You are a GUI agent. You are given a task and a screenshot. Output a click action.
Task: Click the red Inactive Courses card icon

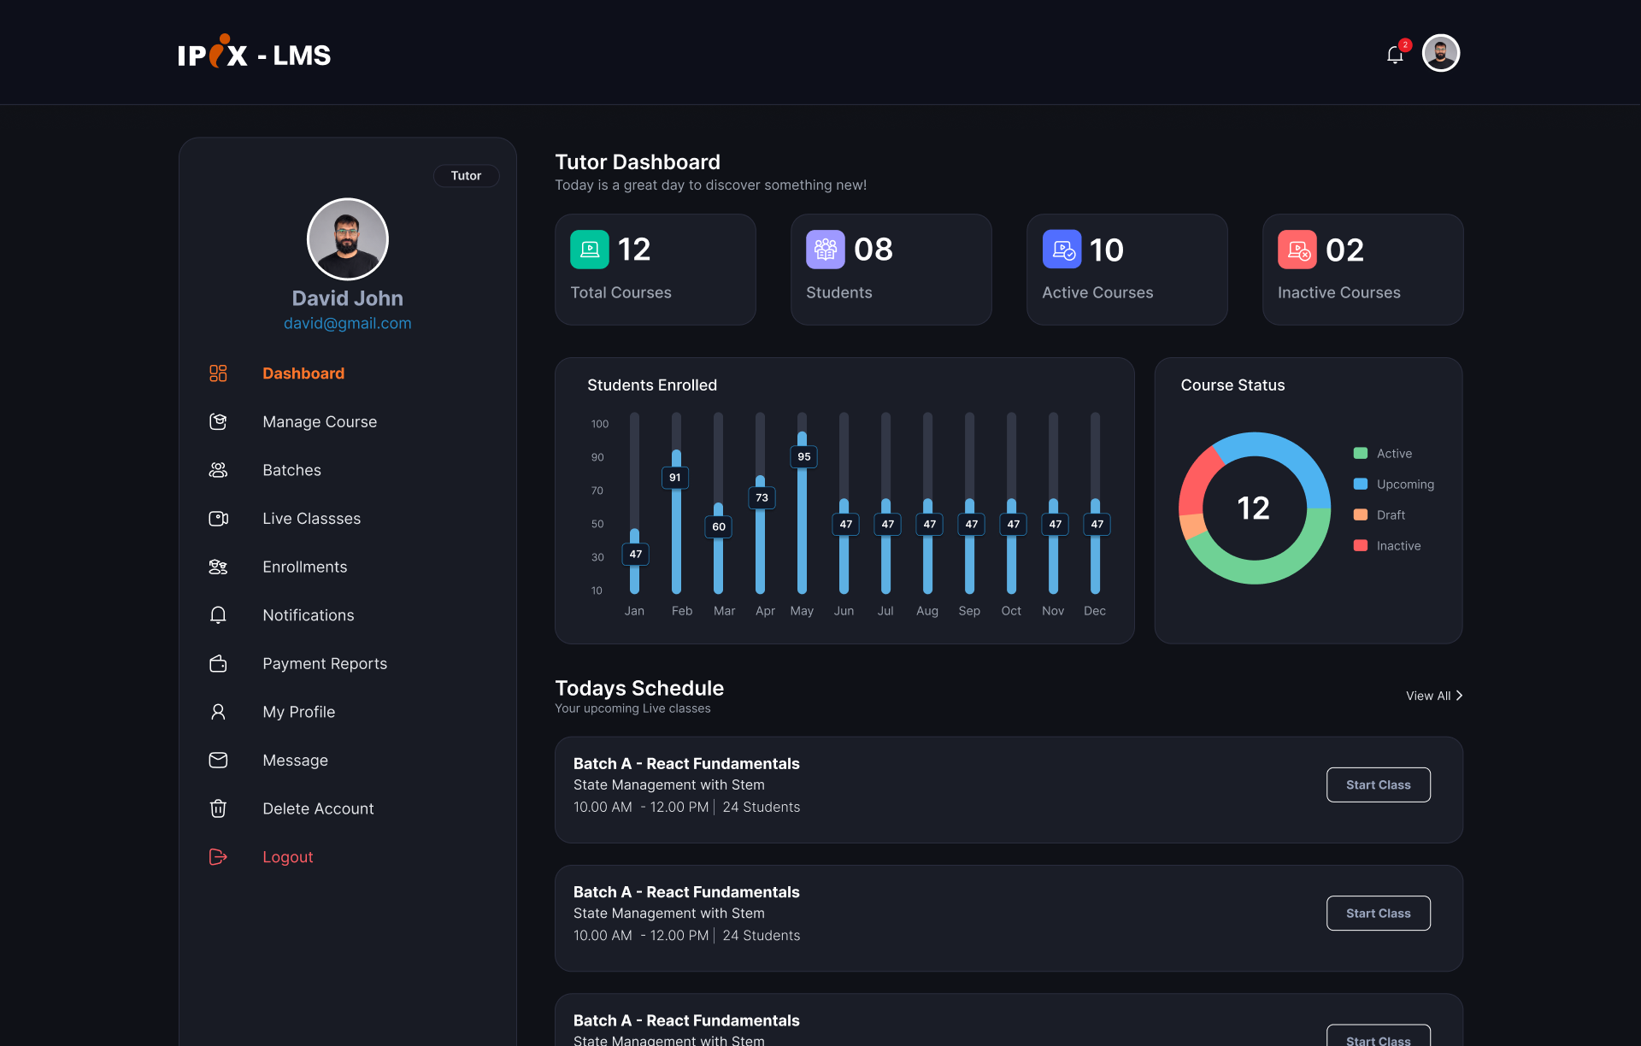(x=1297, y=250)
